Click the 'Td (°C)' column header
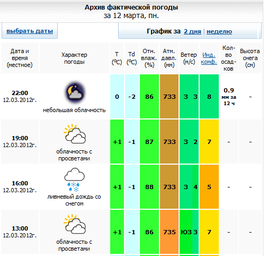 (132, 58)
